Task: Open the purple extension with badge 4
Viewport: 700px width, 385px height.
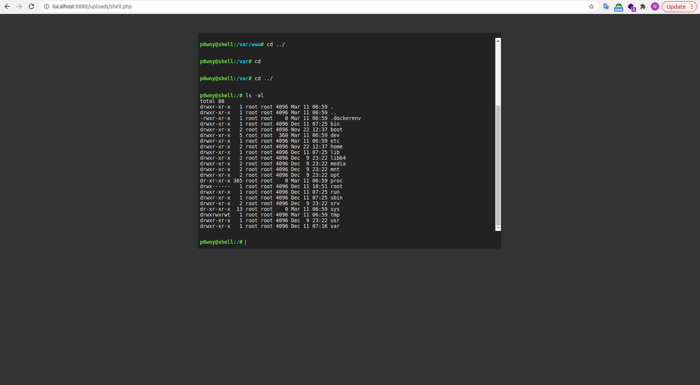Action: pos(631,7)
